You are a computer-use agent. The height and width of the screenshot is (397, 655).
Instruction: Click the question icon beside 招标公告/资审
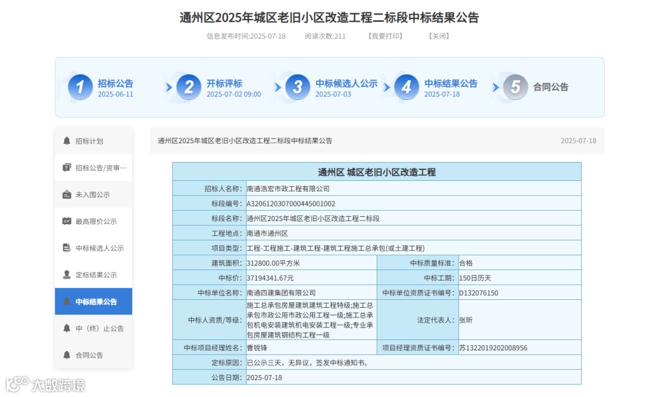[x=67, y=168]
